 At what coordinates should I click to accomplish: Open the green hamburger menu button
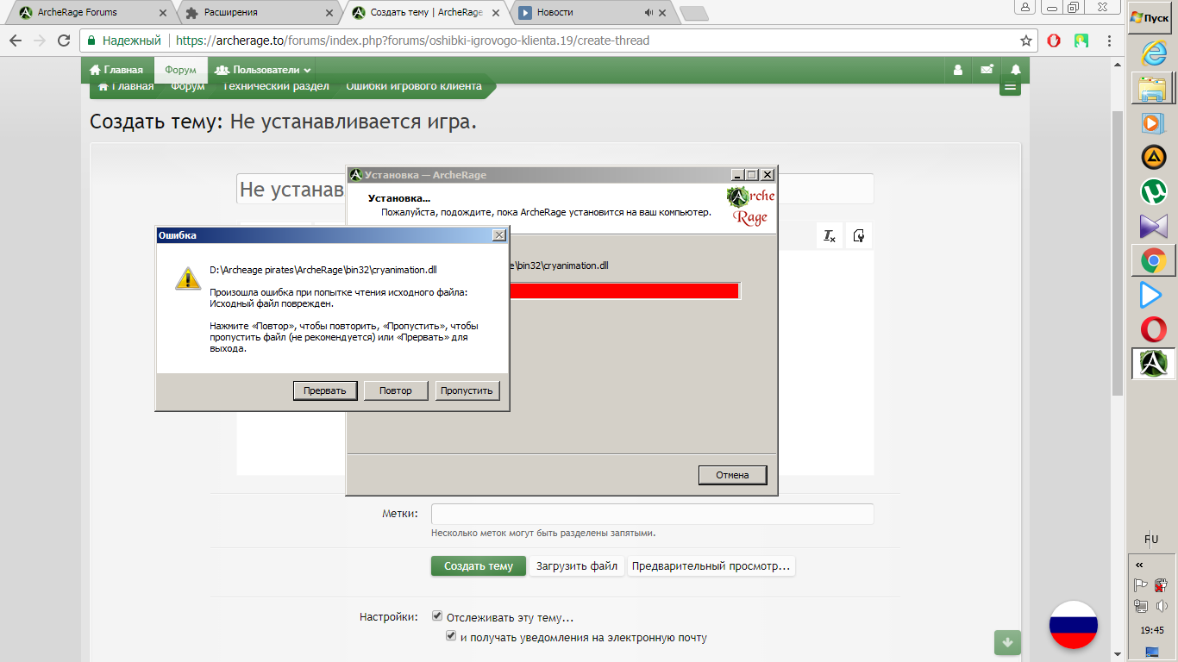[1010, 87]
